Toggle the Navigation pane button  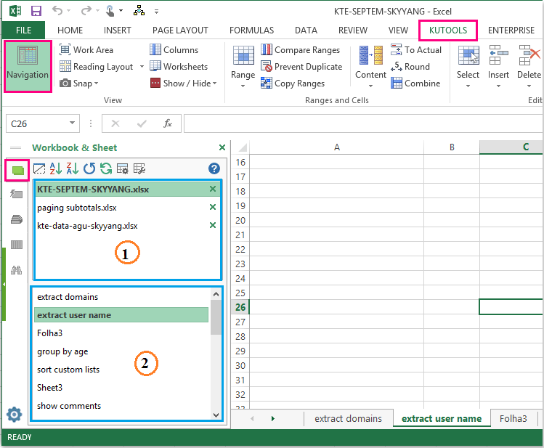pos(28,66)
